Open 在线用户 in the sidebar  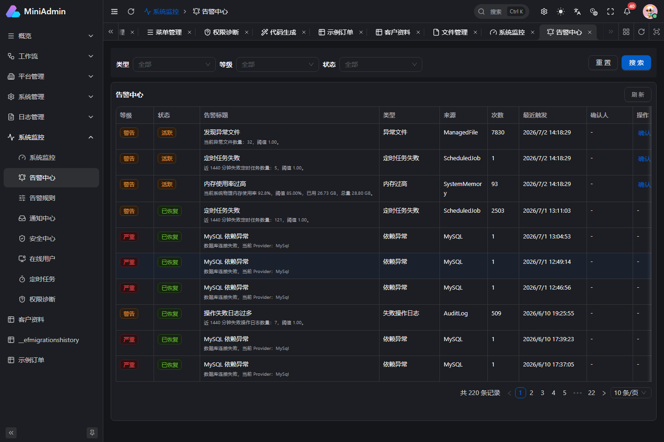point(51,259)
